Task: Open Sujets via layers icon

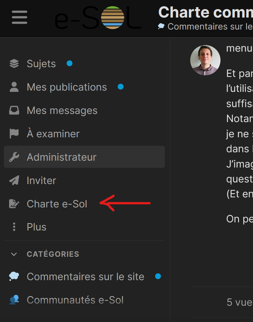Action: click(x=14, y=64)
